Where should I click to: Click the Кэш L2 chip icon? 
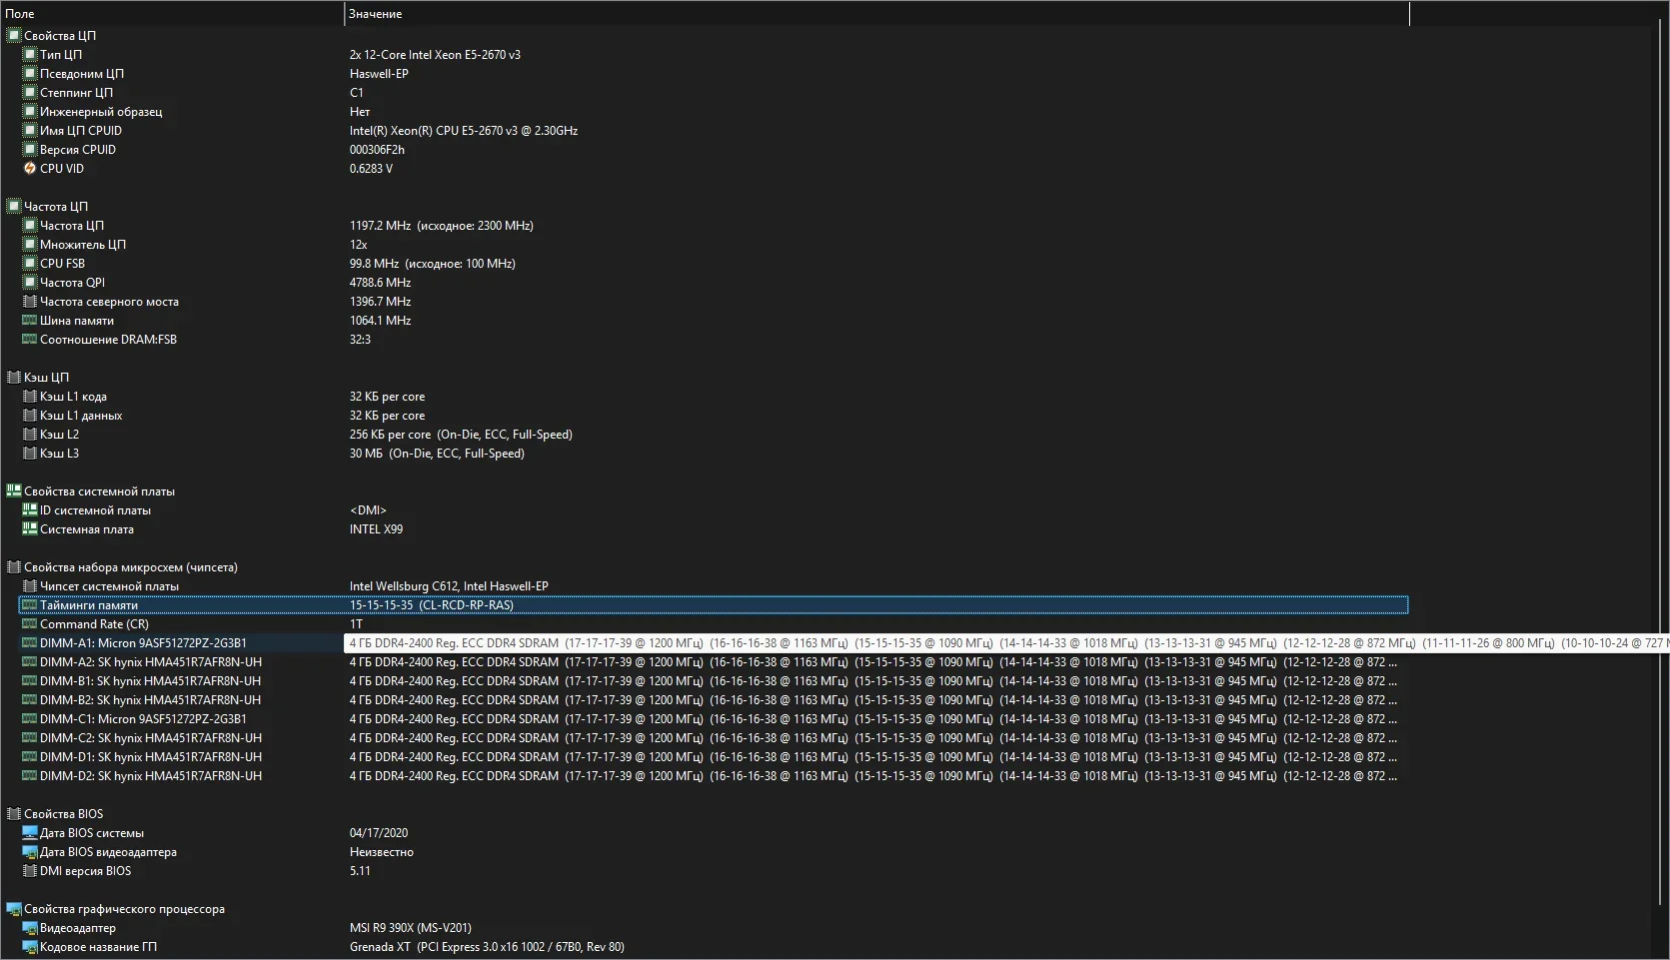30,435
